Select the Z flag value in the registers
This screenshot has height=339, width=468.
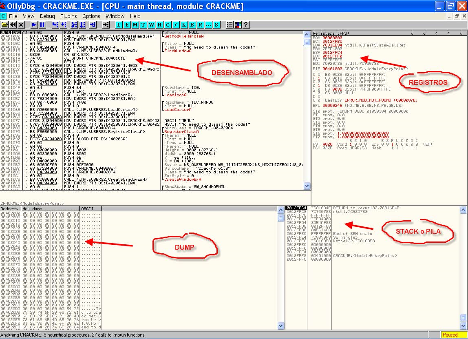(319, 85)
